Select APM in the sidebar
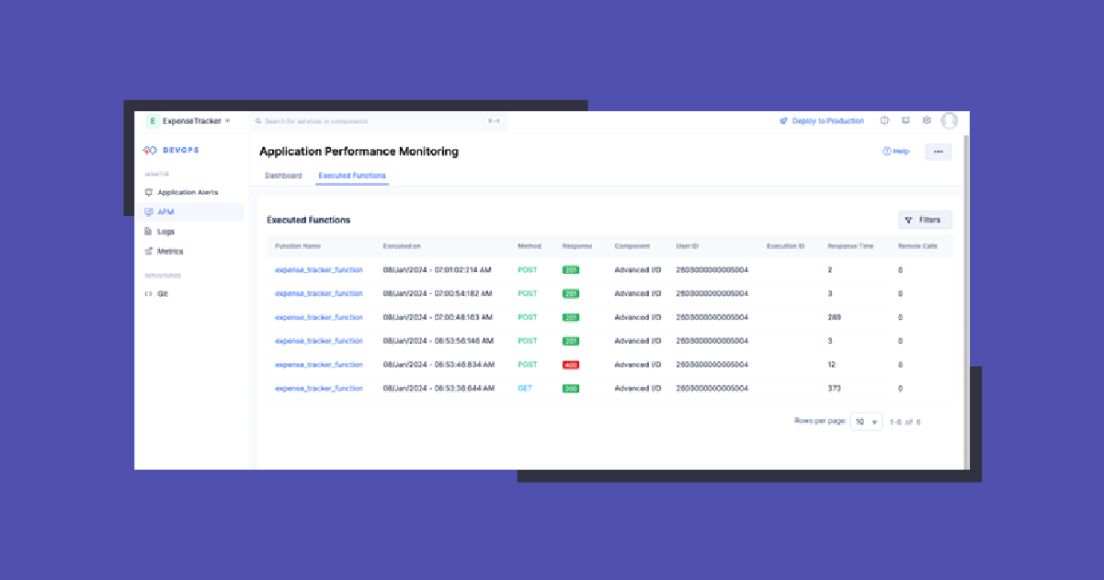Image resolution: width=1104 pixels, height=580 pixels. point(191,211)
